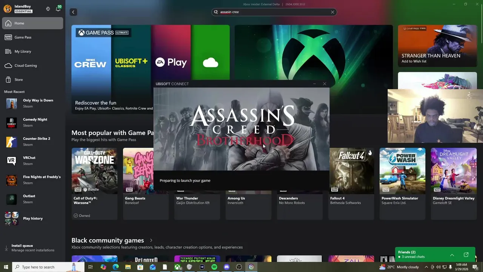Open Counter-Strike 2 recent game
The height and width of the screenshot is (272, 483).
pyautogui.click(x=32, y=142)
